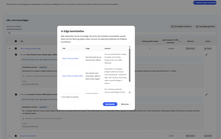The width and height of the screenshot is (221, 139).
Task: Click the dialog vertical scrollbar thumb
Action: tap(130, 65)
